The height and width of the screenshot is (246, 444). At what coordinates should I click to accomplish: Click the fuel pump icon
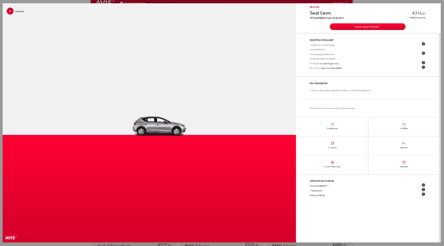pos(404,162)
